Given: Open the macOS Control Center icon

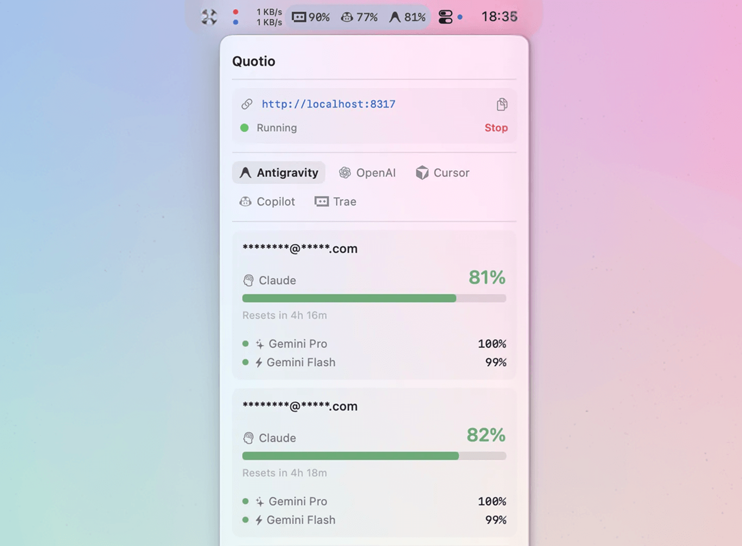Looking at the screenshot, I should (445, 17).
